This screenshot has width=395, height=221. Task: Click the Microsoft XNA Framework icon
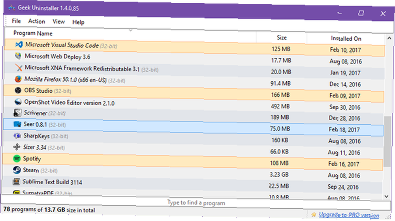(19, 67)
